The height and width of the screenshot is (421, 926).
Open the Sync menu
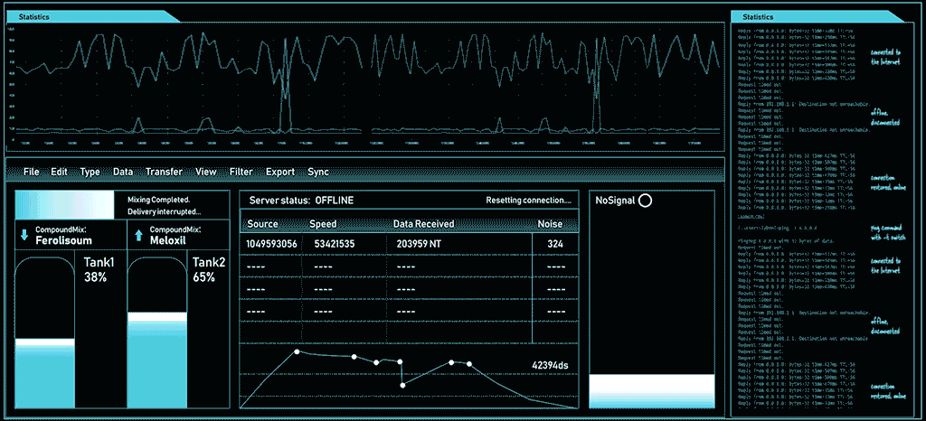(318, 172)
